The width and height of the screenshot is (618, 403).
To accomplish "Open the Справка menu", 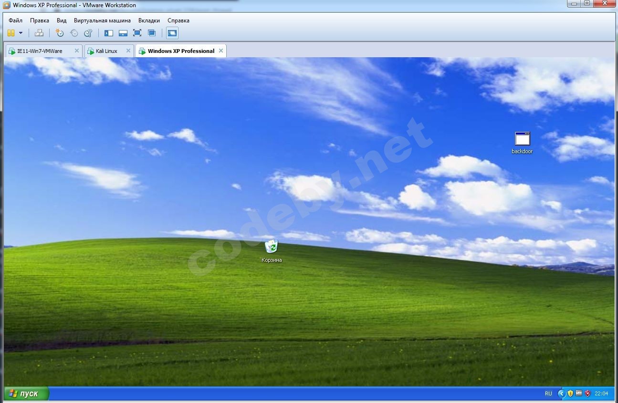I will pyautogui.click(x=178, y=21).
